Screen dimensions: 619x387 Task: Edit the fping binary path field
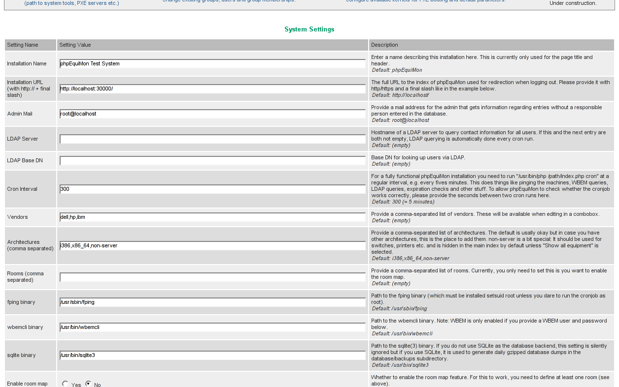pos(212,302)
